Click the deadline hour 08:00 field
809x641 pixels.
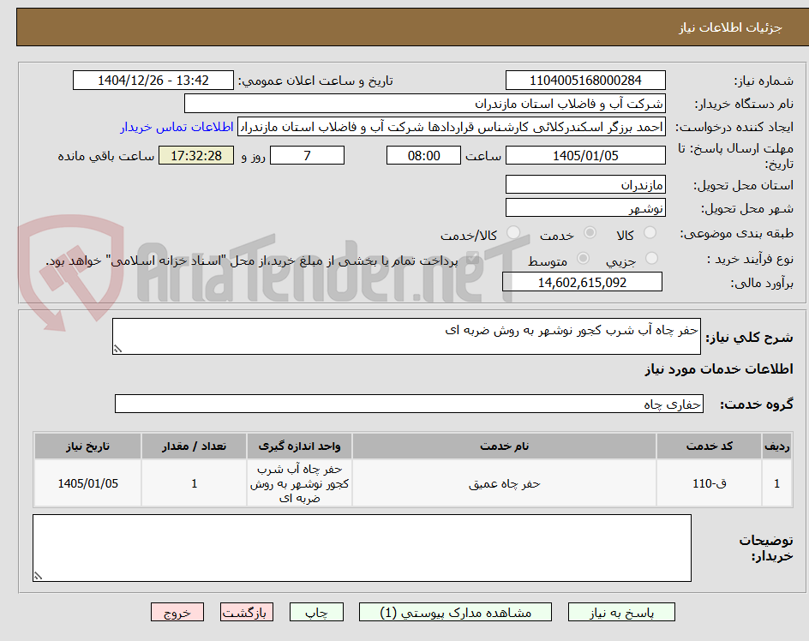[x=423, y=155]
